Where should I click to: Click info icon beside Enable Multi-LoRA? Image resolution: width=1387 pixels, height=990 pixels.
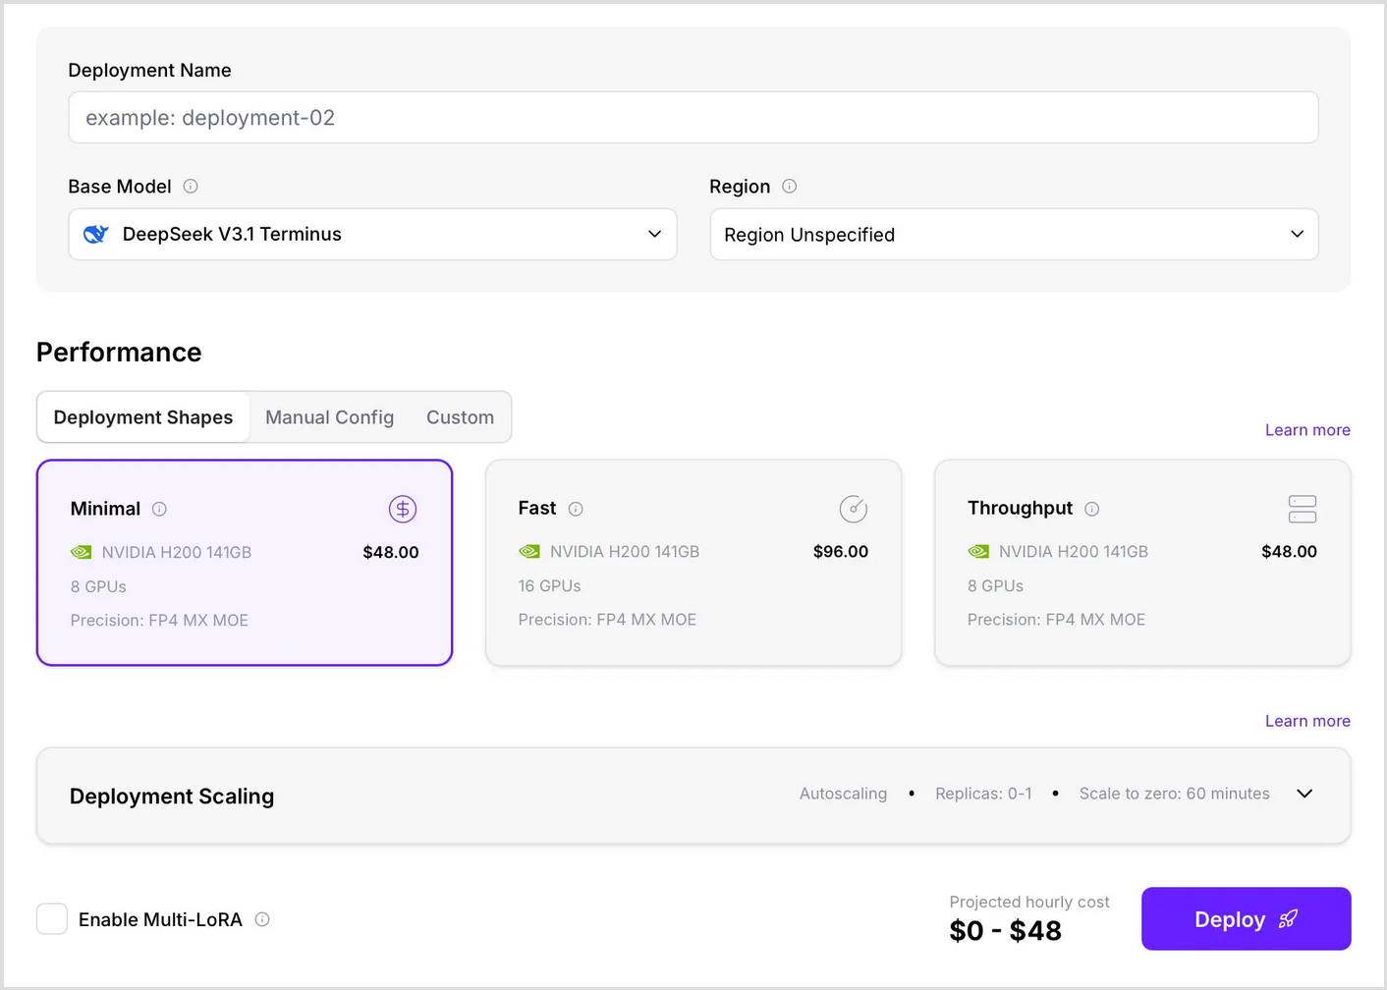point(262,919)
